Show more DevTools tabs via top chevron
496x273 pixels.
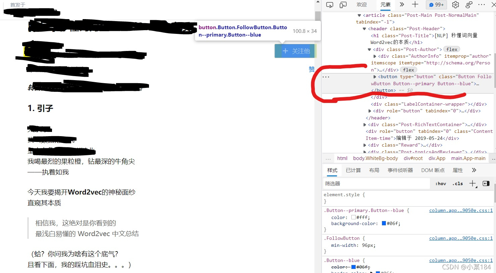(x=402, y=4)
